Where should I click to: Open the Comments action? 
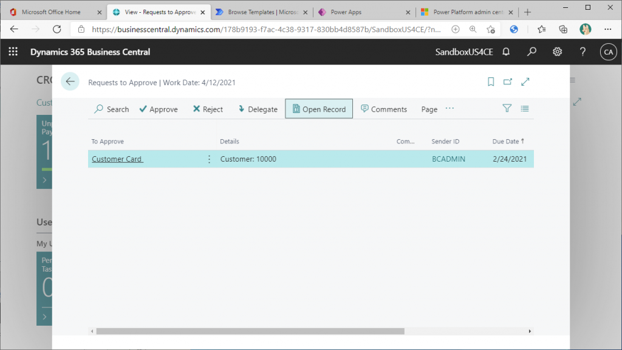pos(384,109)
